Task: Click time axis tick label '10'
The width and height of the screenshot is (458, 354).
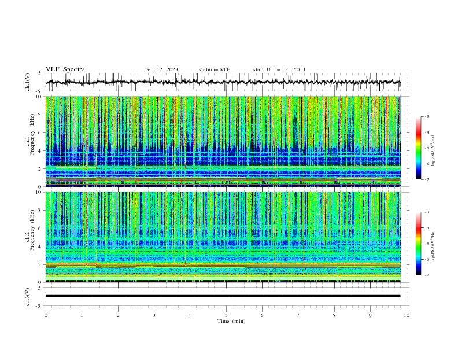Action: point(407,315)
